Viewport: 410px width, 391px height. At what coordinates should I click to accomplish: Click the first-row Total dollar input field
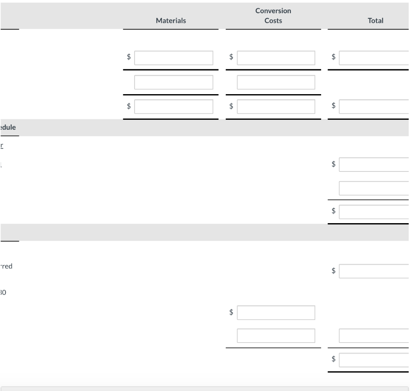pos(374,58)
